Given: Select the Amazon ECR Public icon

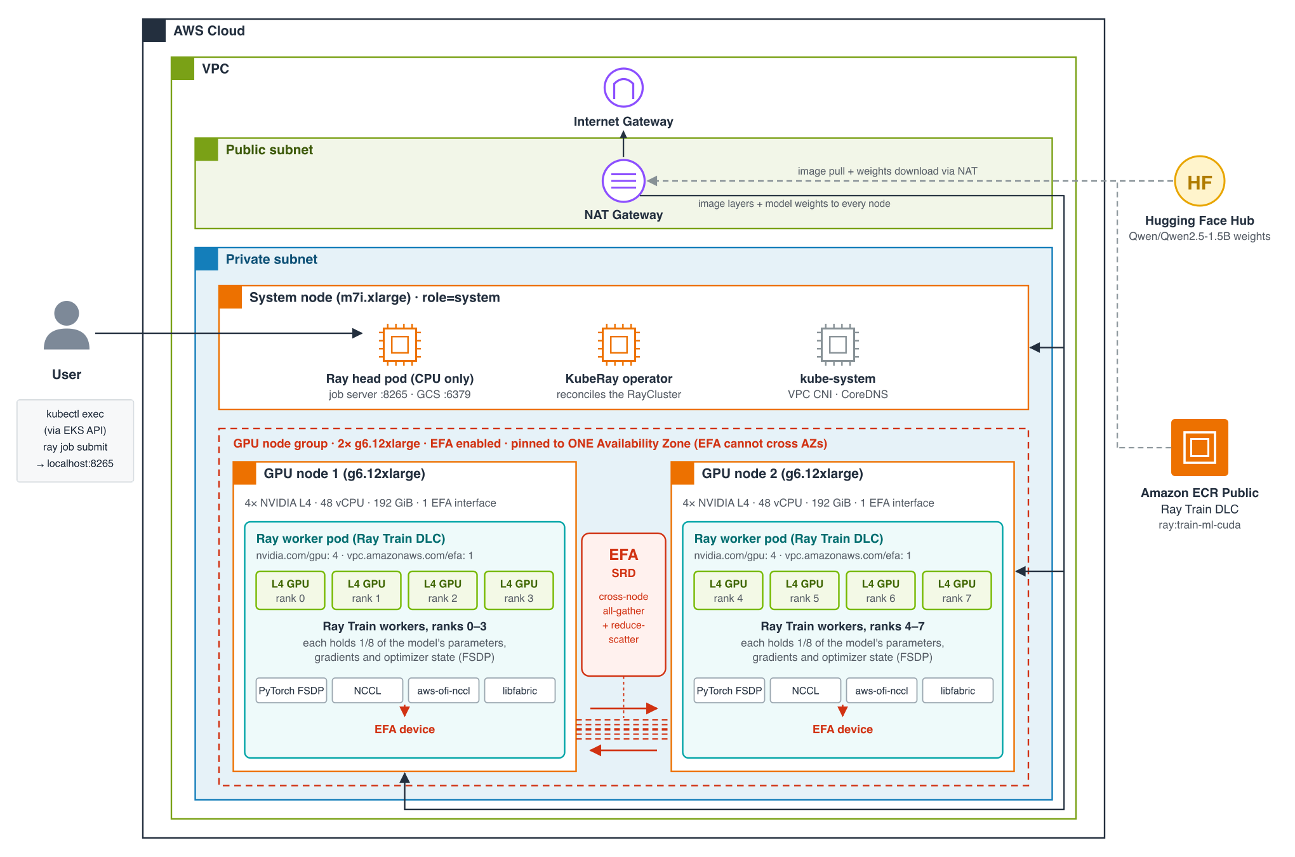Looking at the screenshot, I should [1199, 447].
